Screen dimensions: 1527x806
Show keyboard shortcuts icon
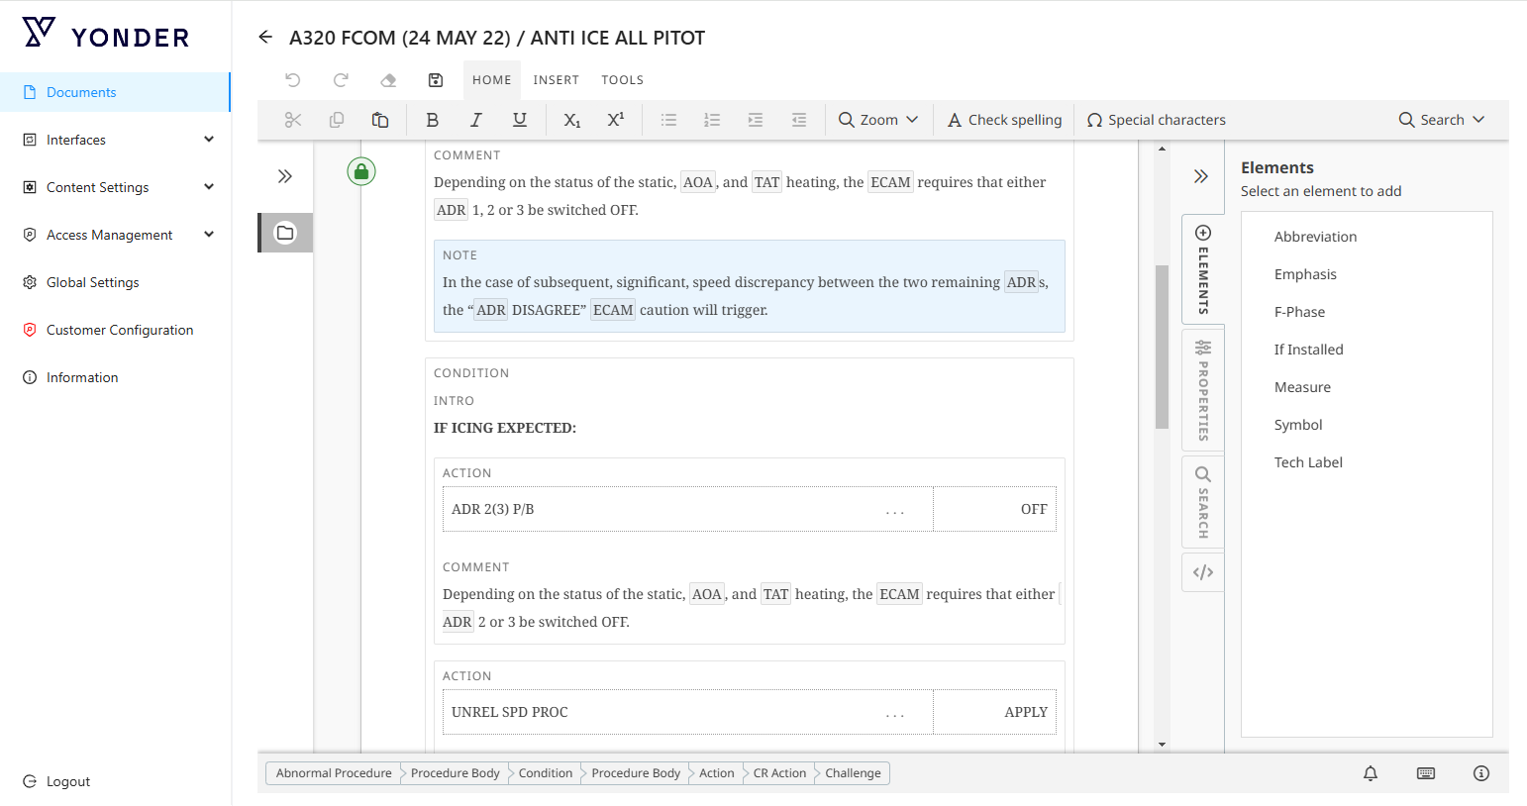(x=1426, y=773)
